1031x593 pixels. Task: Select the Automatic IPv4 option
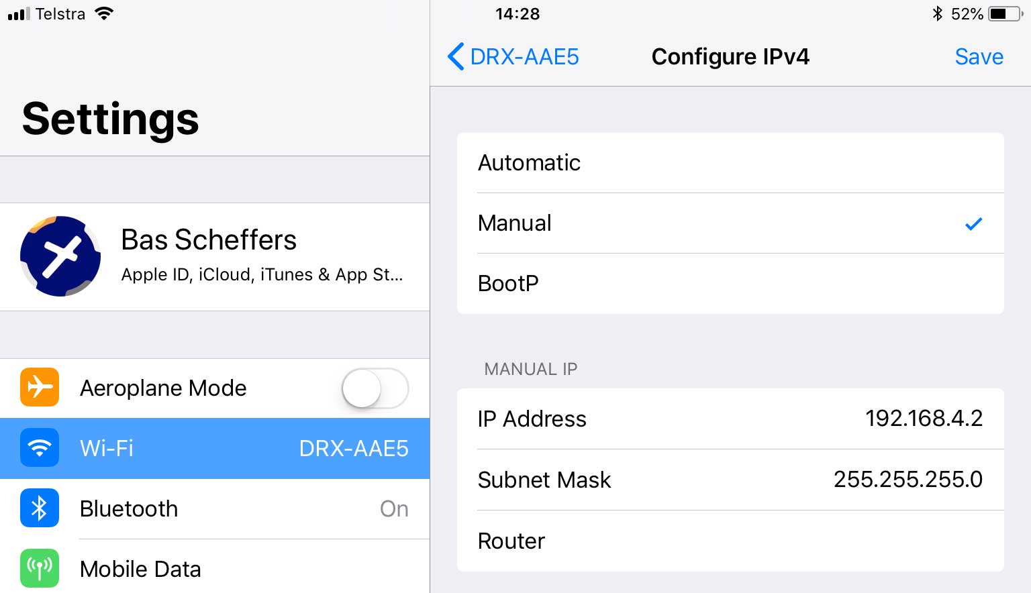coord(730,162)
